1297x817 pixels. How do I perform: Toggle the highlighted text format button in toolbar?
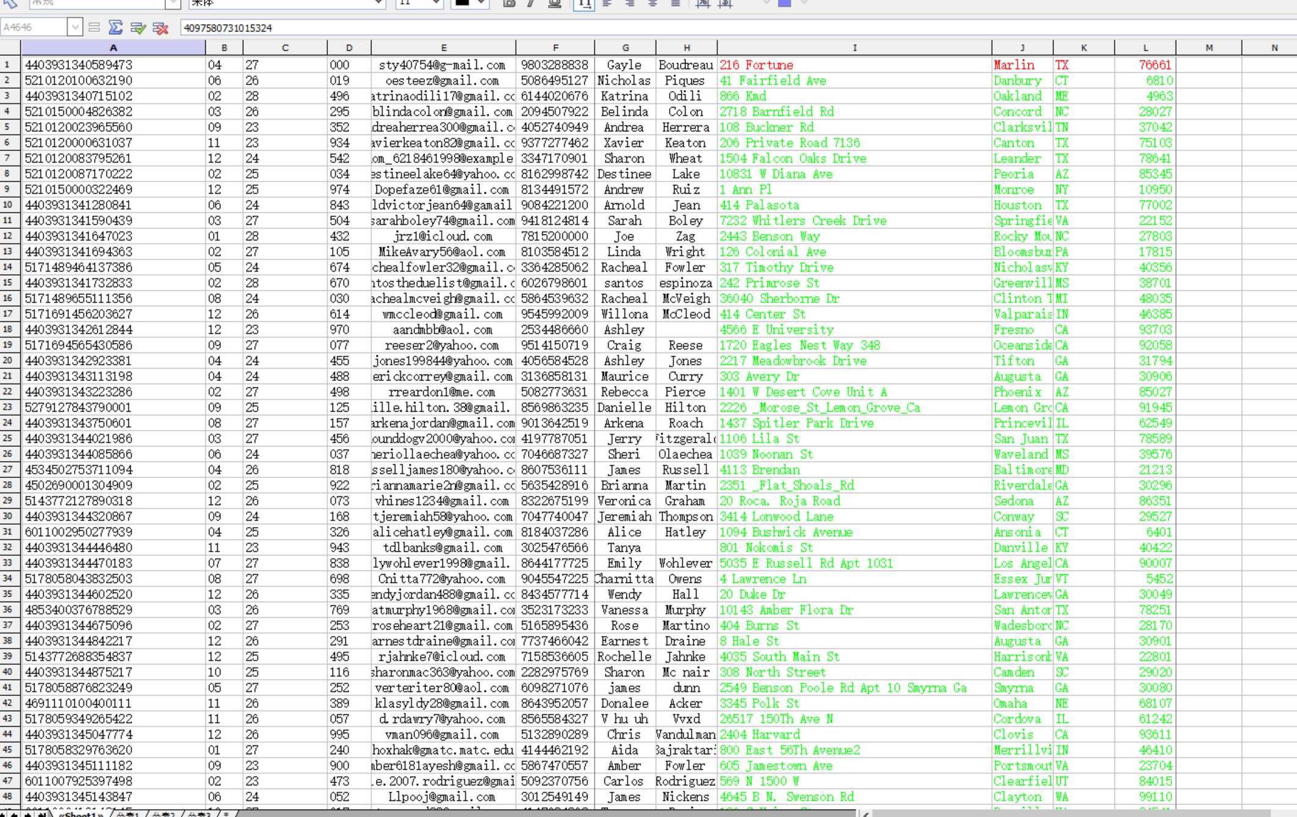(x=584, y=4)
